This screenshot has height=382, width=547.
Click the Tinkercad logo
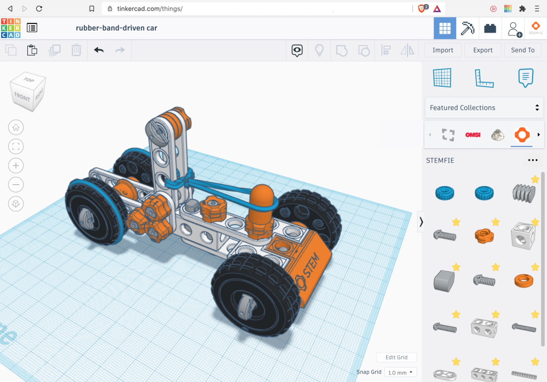(x=11, y=28)
